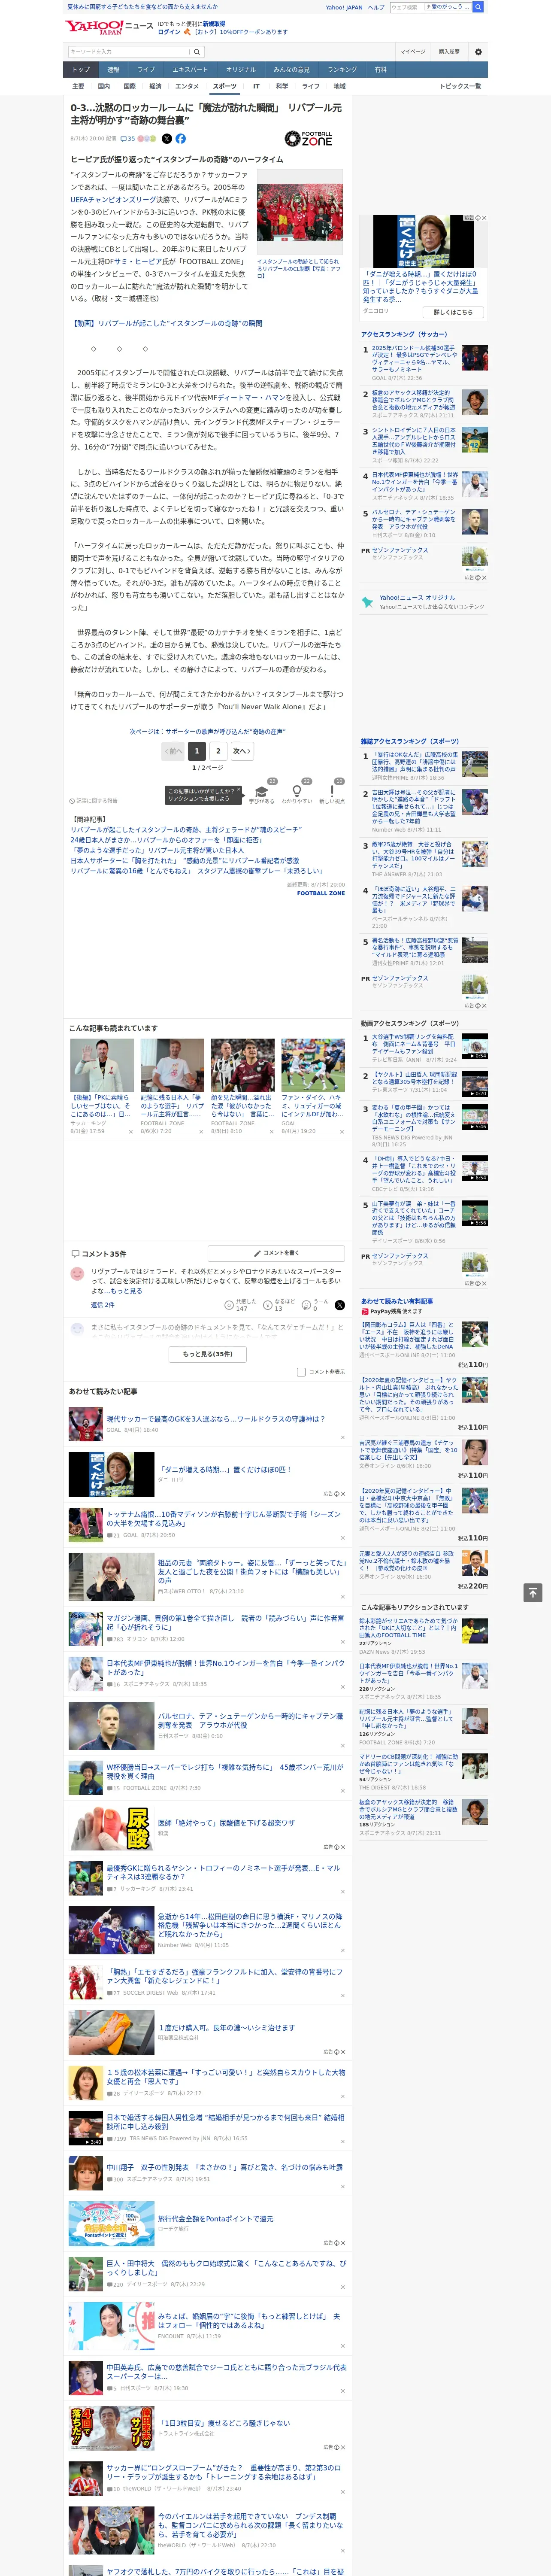Open マイページ link
551x2576 pixels.
click(x=412, y=52)
